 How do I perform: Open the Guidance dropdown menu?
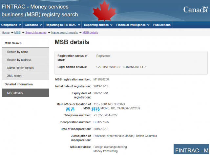[33, 25]
